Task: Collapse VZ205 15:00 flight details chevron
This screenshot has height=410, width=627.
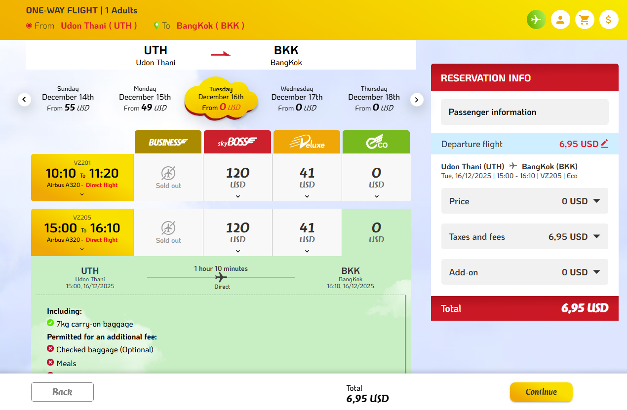Action: 82,249
